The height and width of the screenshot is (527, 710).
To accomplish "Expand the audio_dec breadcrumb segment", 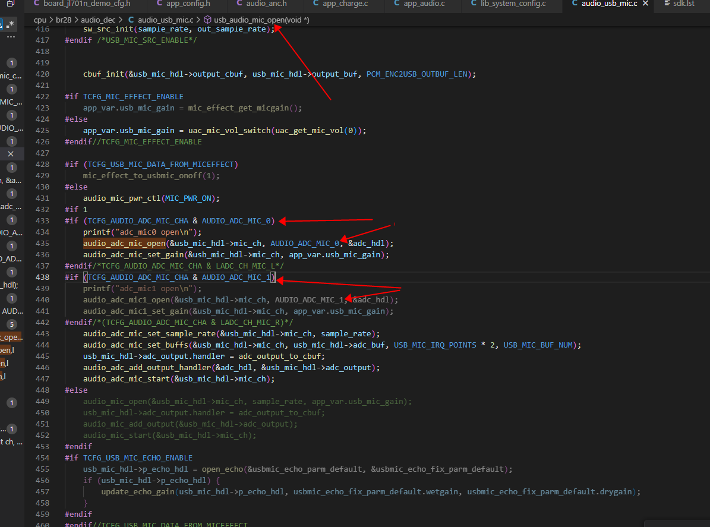I will 98,20.
